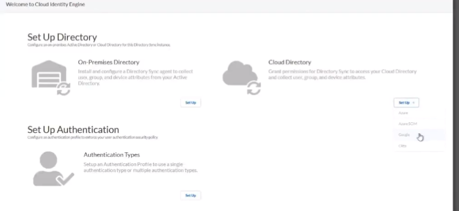Choose Azure SCIM from the dropdown menu
The height and width of the screenshot is (211, 459).
click(419, 124)
